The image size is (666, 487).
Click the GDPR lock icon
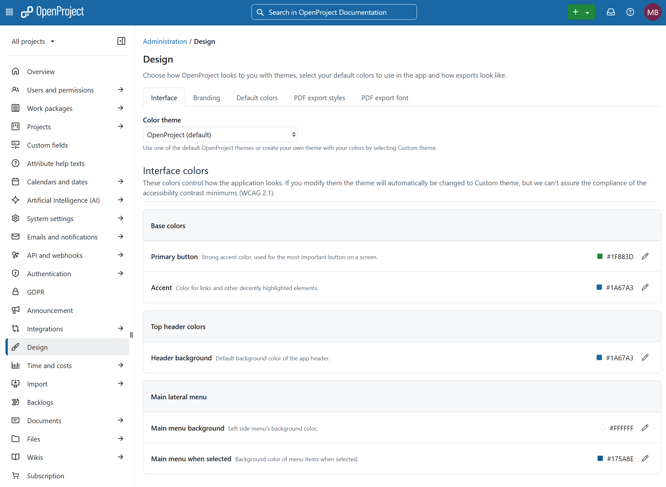[x=15, y=292]
